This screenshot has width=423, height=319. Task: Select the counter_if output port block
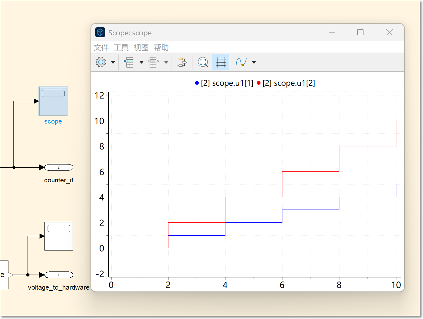(59, 168)
